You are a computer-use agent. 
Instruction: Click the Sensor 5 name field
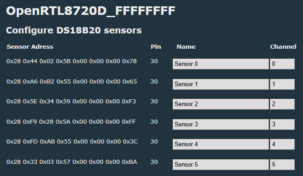(x=221, y=164)
